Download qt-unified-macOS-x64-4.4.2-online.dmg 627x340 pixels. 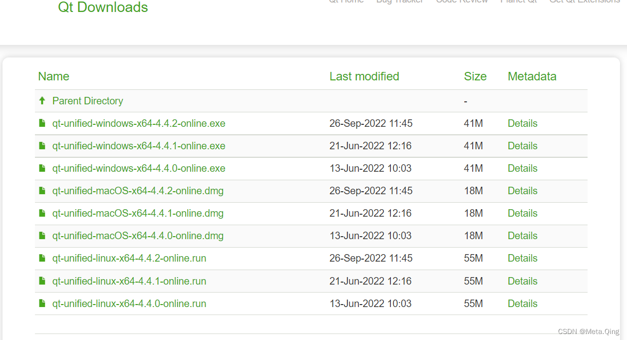point(138,191)
